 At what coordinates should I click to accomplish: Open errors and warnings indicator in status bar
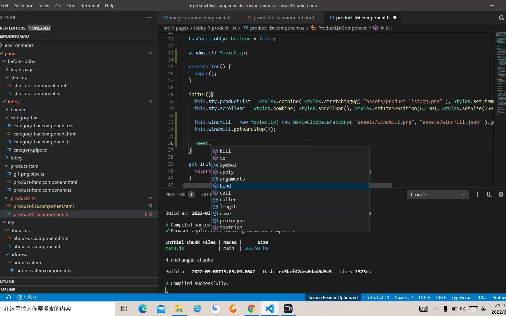pyautogui.click(x=26, y=297)
